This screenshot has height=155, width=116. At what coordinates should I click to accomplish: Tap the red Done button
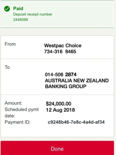point(57,148)
